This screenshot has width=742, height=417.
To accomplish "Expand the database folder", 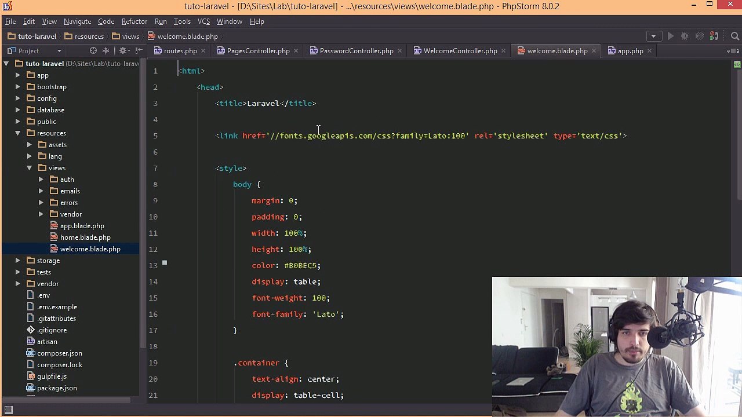I will (17, 110).
